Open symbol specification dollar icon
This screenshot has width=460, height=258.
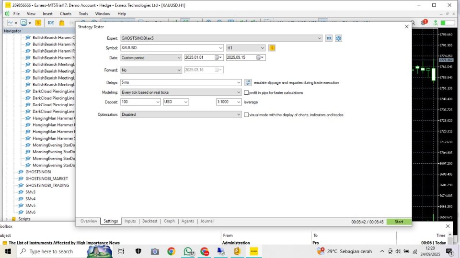point(272,48)
